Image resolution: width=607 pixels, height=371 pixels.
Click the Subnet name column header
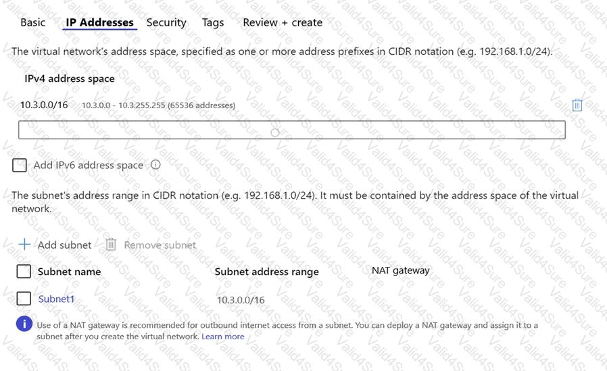coord(69,272)
